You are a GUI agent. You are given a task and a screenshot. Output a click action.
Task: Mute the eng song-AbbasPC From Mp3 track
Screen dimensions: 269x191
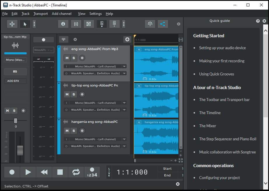[67, 58]
